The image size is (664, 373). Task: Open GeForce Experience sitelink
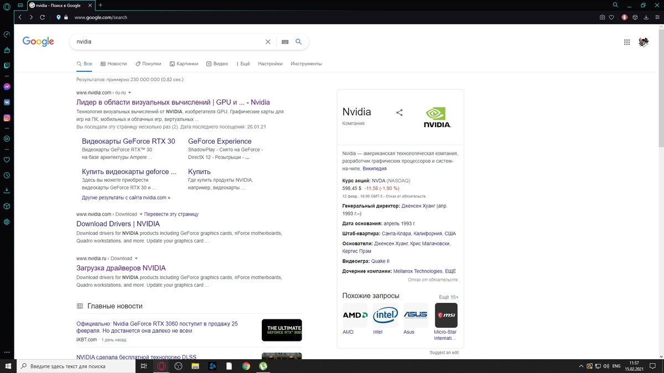coord(220,141)
